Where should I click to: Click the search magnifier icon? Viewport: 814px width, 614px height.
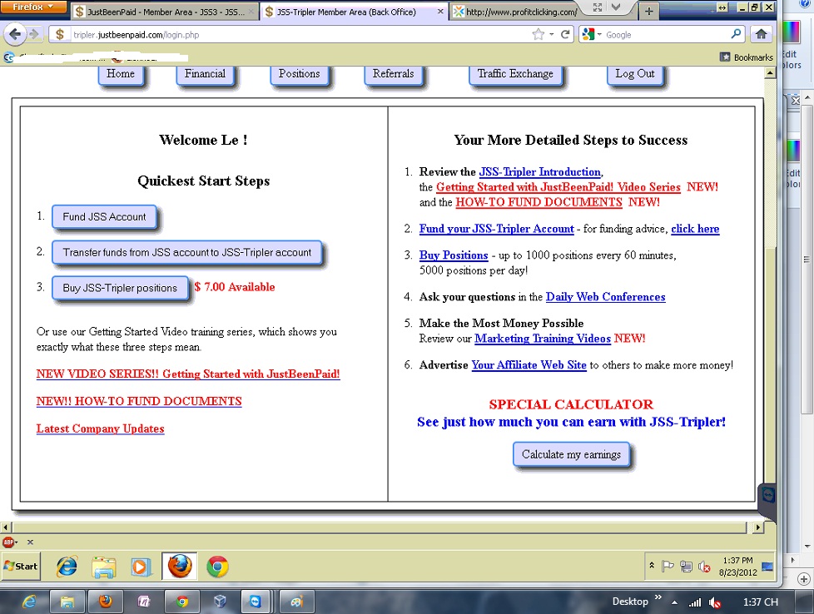736,34
